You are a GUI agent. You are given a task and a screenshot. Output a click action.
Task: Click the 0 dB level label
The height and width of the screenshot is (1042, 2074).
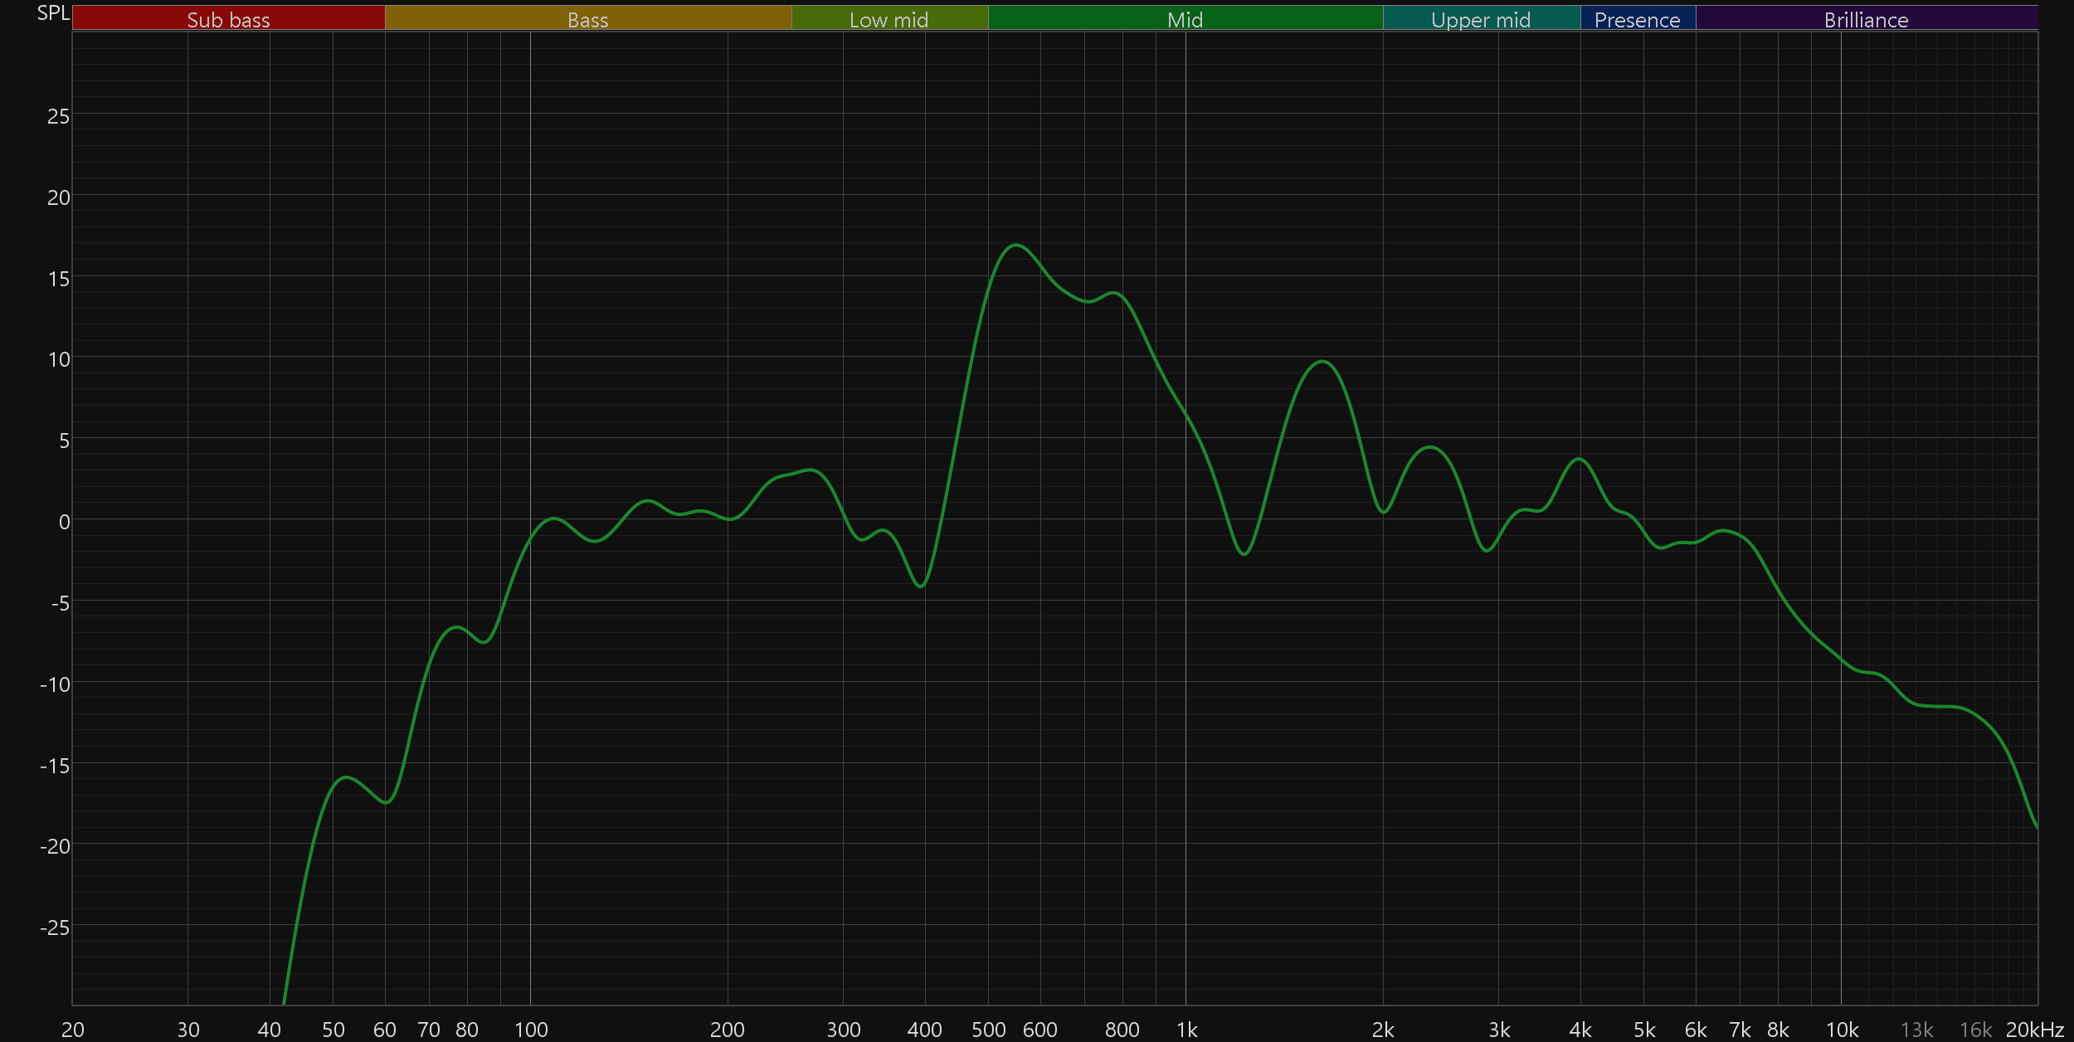click(64, 522)
